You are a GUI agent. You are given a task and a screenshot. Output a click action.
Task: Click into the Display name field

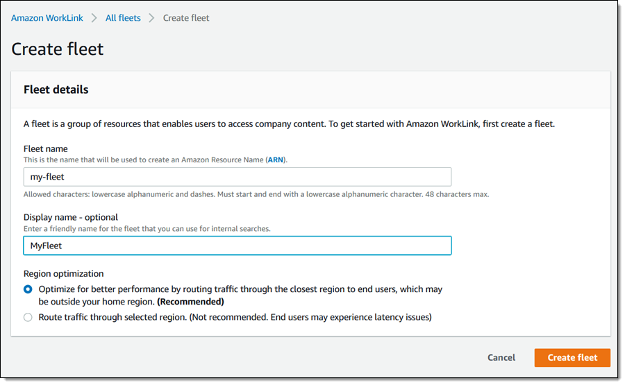coord(237,246)
